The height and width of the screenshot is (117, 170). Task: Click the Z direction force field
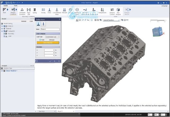coord(49,55)
